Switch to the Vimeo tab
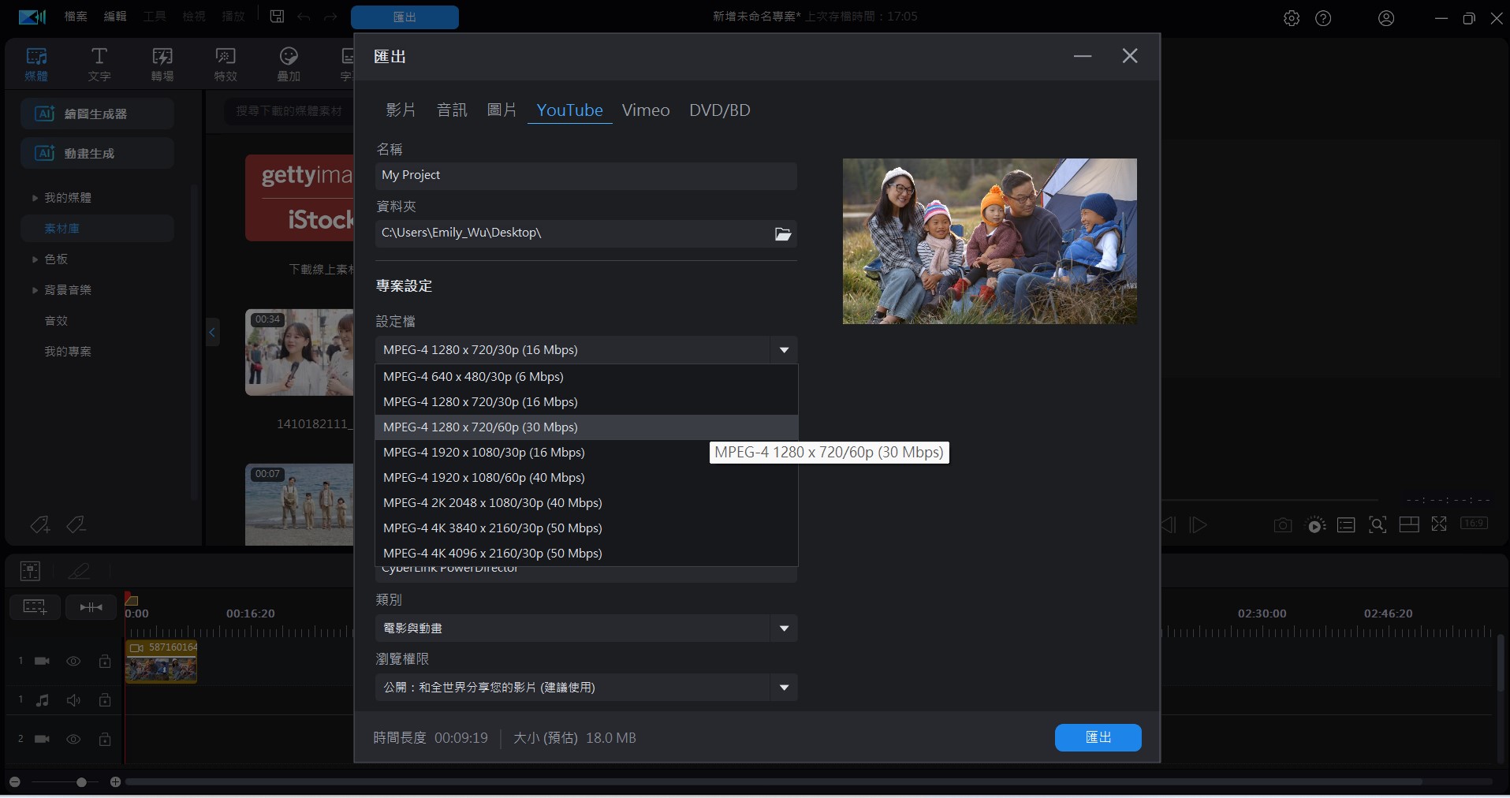The height and width of the screenshot is (798, 1510). [646, 110]
